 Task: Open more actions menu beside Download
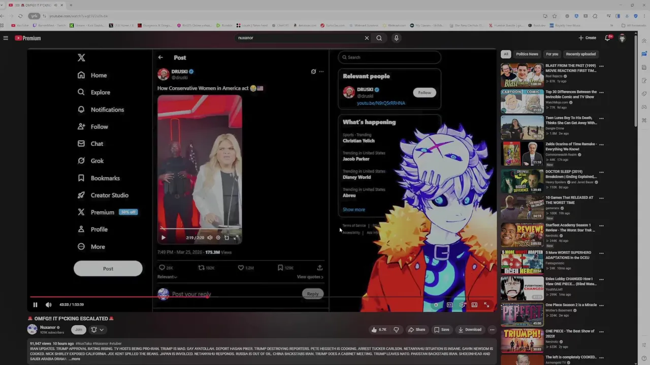(492, 330)
